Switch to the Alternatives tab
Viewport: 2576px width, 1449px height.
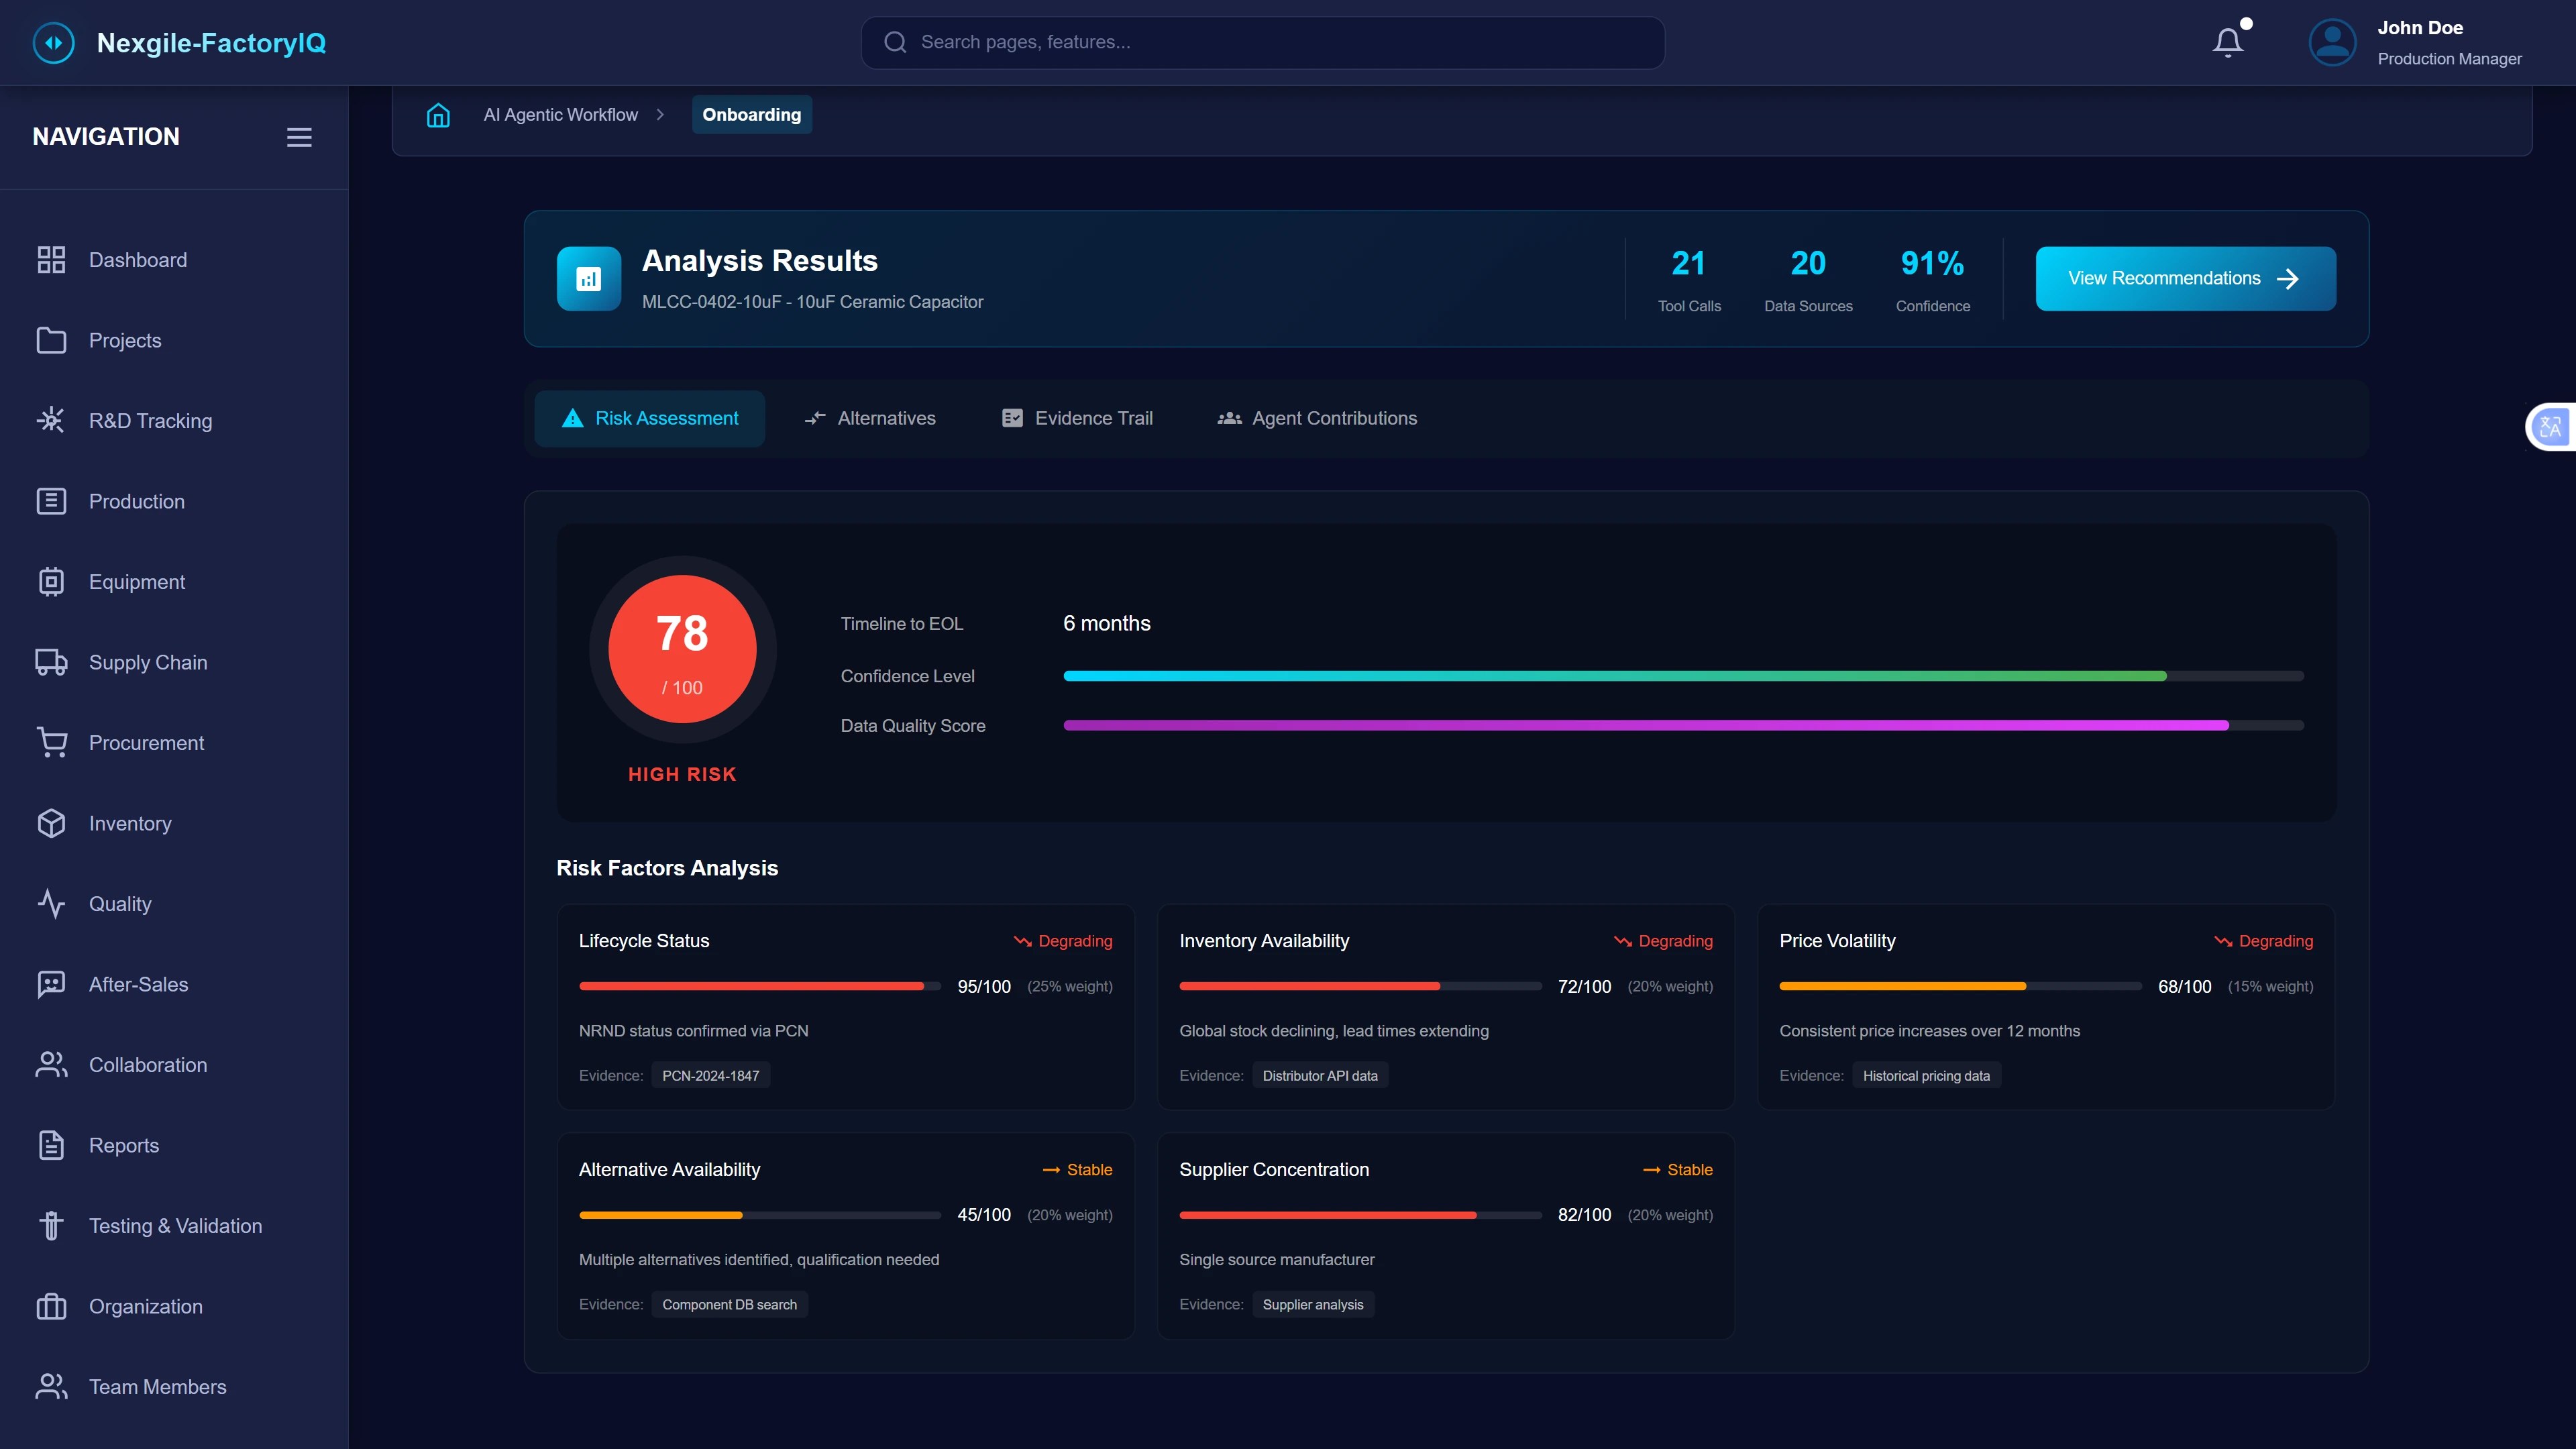tap(869, 418)
